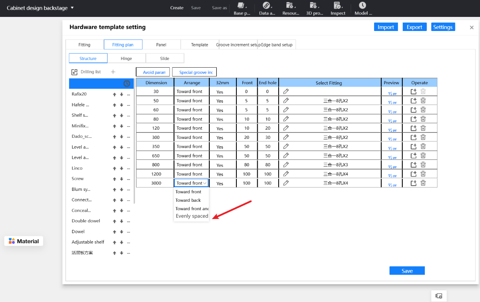Edit fitting for dimension 300 row
480x302 pixels.
[x=286, y=137]
